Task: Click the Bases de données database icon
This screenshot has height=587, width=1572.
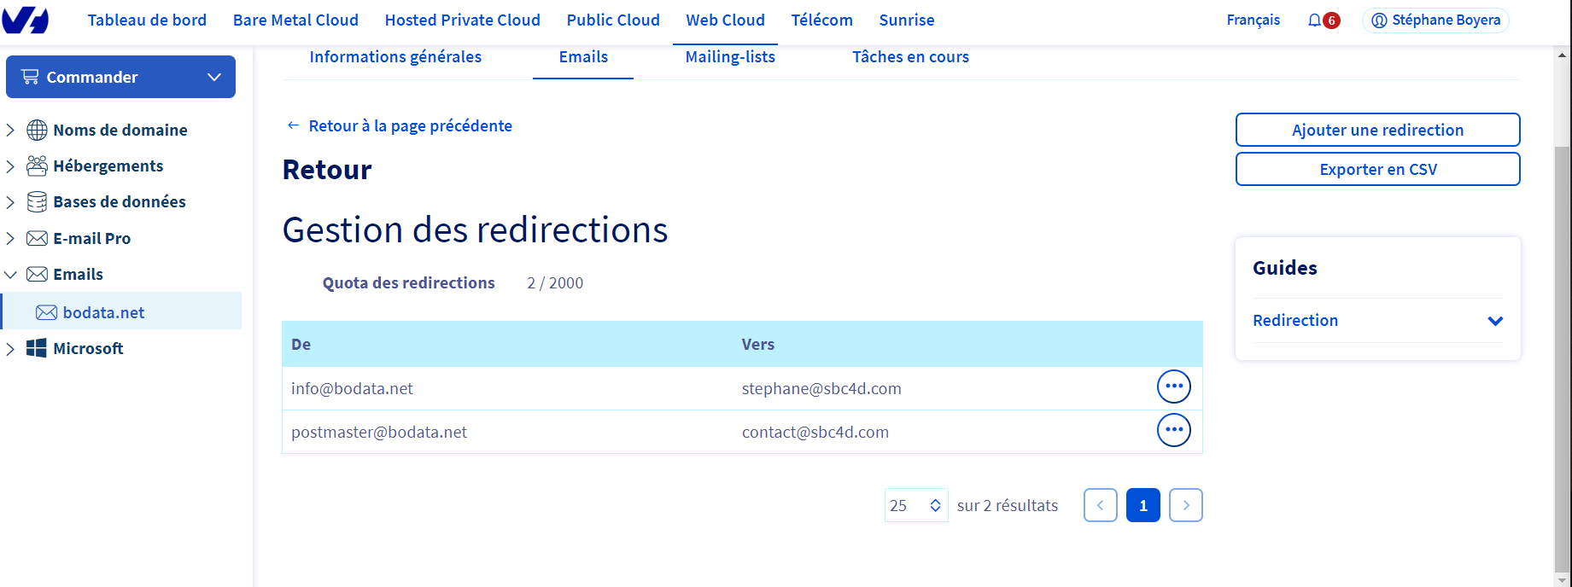Action: pyautogui.click(x=37, y=202)
